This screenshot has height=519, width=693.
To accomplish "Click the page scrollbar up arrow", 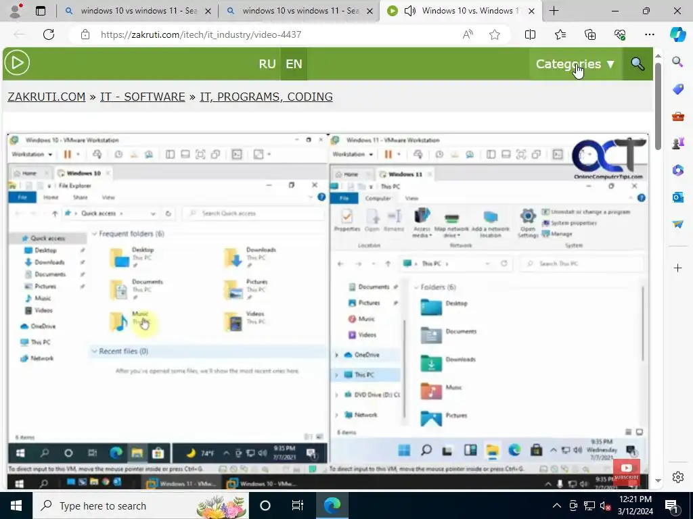I will pos(658,56).
